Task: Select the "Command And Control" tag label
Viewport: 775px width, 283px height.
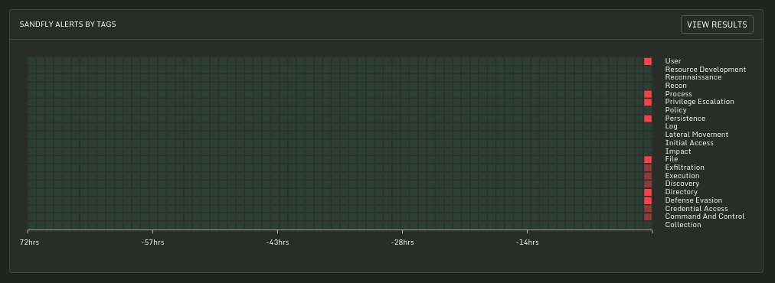Action: [705, 216]
